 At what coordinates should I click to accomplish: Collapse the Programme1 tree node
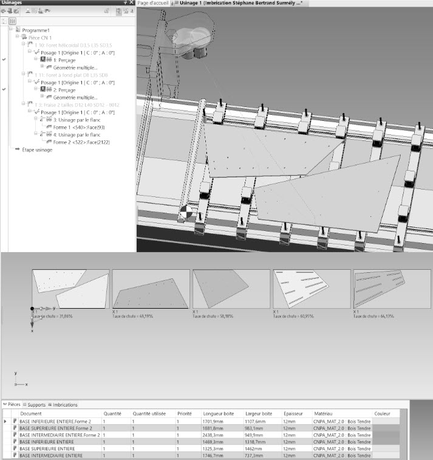(x=10, y=30)
